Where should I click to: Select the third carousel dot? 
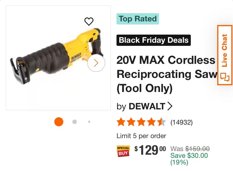tap(89, 122)
